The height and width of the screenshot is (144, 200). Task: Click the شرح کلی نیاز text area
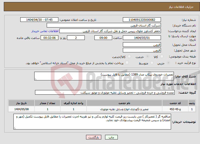click(x=104, y=76)
